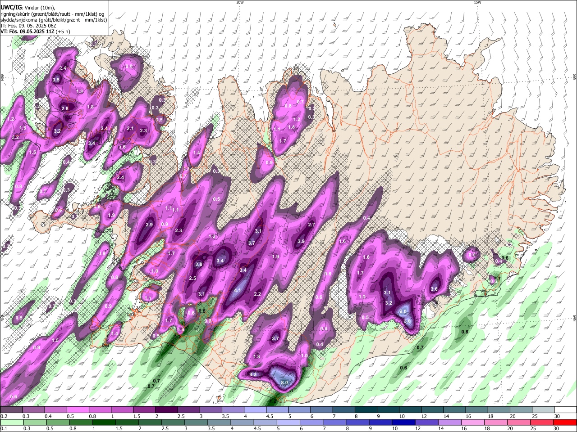The image size is (577, 432).
Task: Click the black 0.6 rain value offshore south
Action: [403, 368]
